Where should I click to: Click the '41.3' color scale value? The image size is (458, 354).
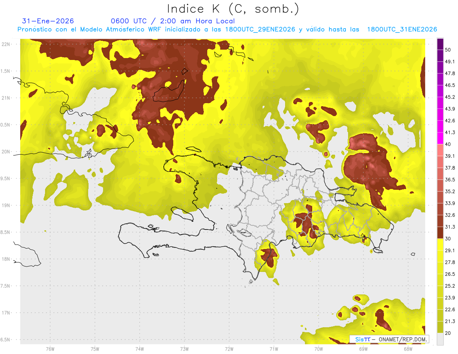pos(450,133)
